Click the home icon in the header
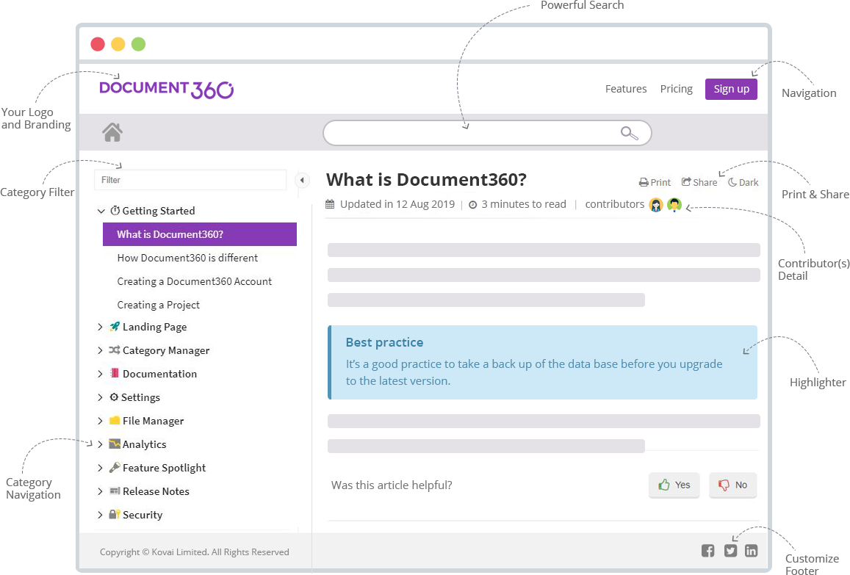850x575 pixels. point(112,131)
